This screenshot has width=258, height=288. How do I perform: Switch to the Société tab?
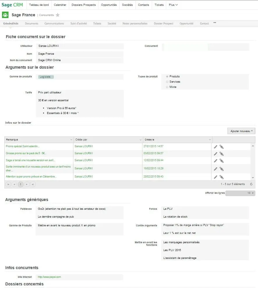point(112,24)
